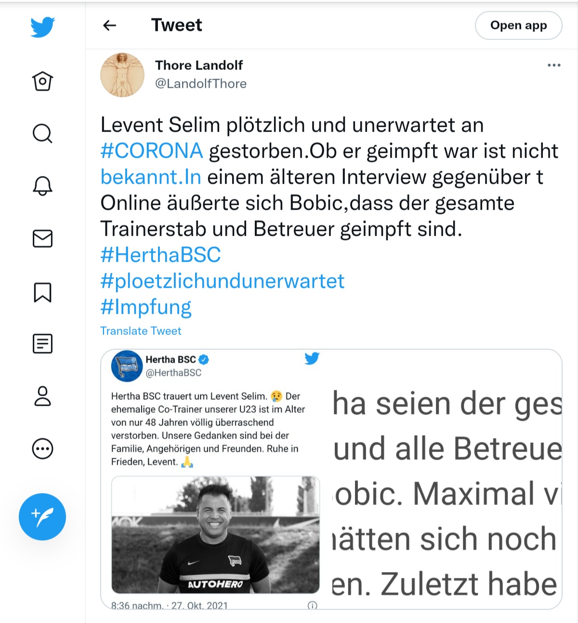
Task: Open the #ploetzlichundunerwartet hashtag
Action: (x=222, y=281)
